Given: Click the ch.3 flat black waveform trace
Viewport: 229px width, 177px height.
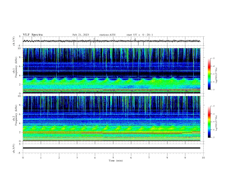Looking at the screenshot, I should click(111, 148).
